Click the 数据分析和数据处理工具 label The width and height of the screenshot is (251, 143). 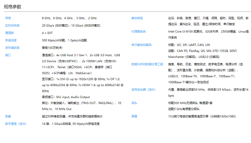click(x=147, y=64)
